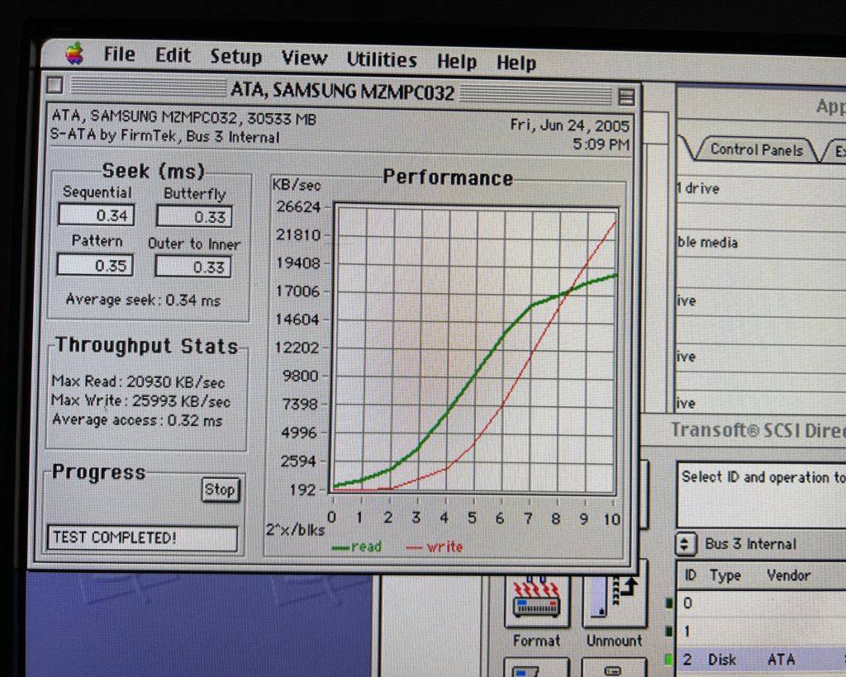Select the ID 1 device row

pos(761,632)
